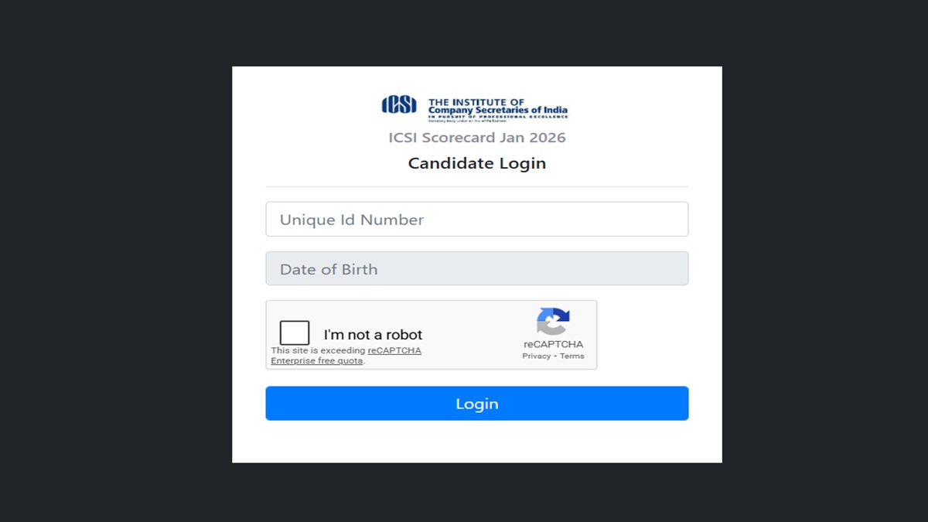Click the reCAPTCHA wordmark under the logo
Screen dimensions: 928x522
click(x=553, y=344)
